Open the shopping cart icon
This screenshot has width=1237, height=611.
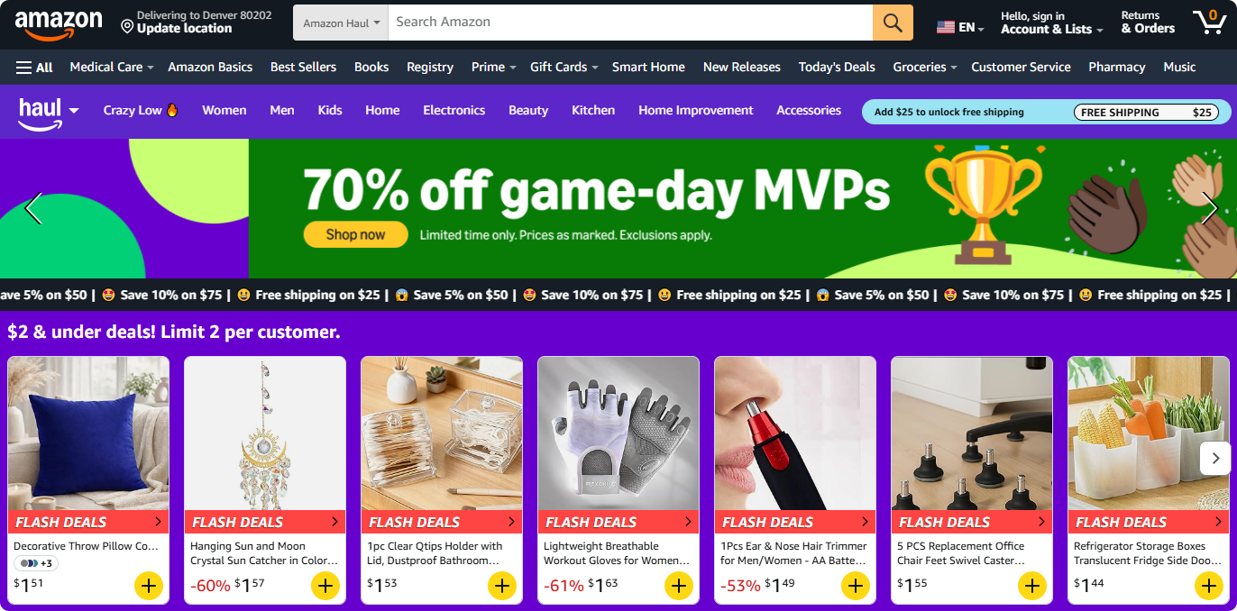1209,23
